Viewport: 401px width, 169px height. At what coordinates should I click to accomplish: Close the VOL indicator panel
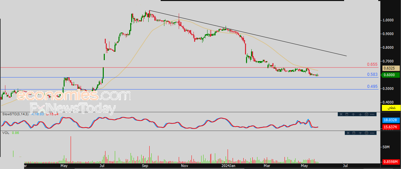348,133
